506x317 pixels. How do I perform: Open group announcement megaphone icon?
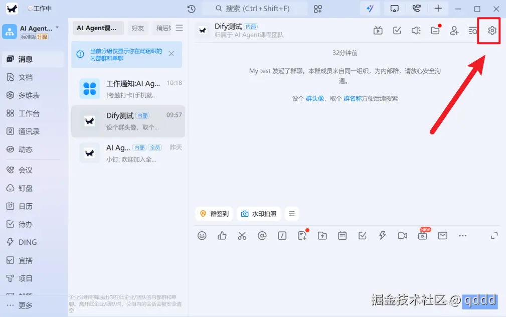pos(416,30)
